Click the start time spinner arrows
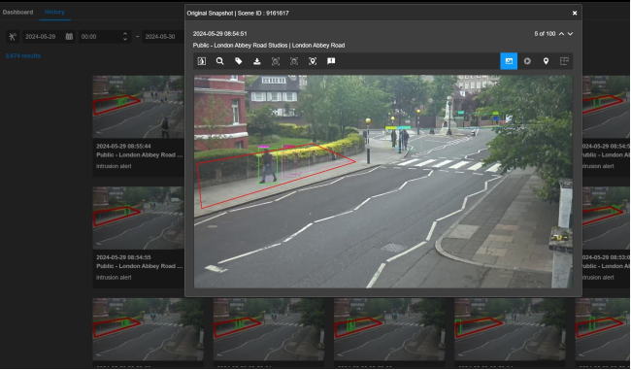Viewport: 631px width, 370px height. click(x=125, y=37)
